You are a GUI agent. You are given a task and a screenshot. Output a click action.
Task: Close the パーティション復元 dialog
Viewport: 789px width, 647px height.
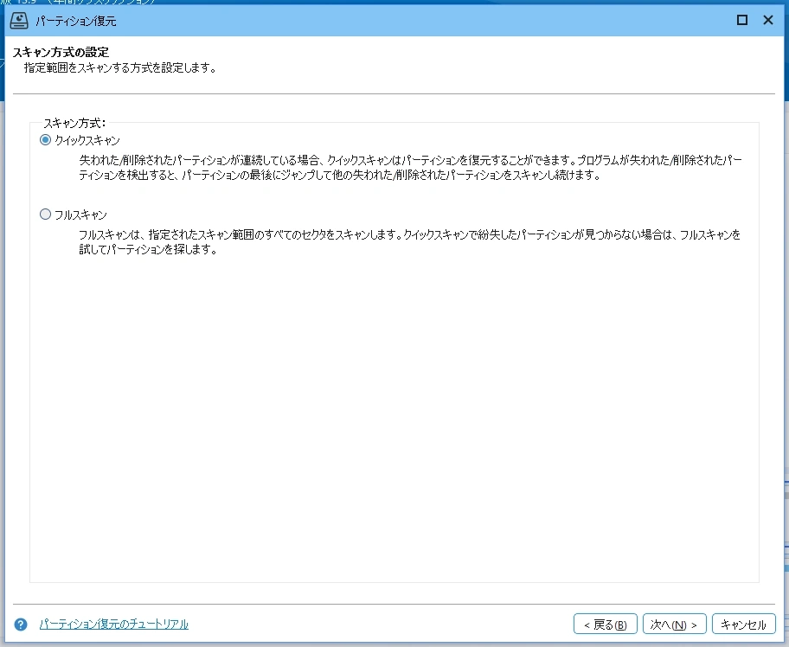(x=768, y=20)
